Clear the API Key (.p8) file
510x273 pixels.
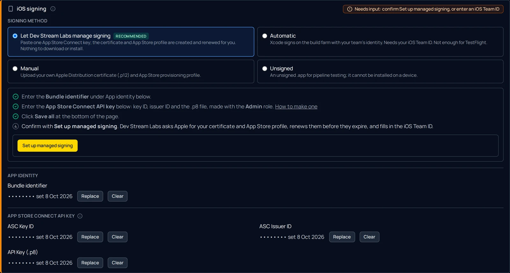point(118,263)
